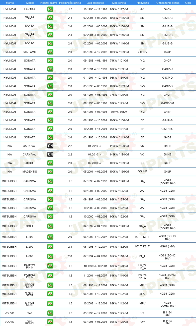Click petrol icon in the KIA MAGENTIS row
Viewport: 196px width, 326px height.
50,172
